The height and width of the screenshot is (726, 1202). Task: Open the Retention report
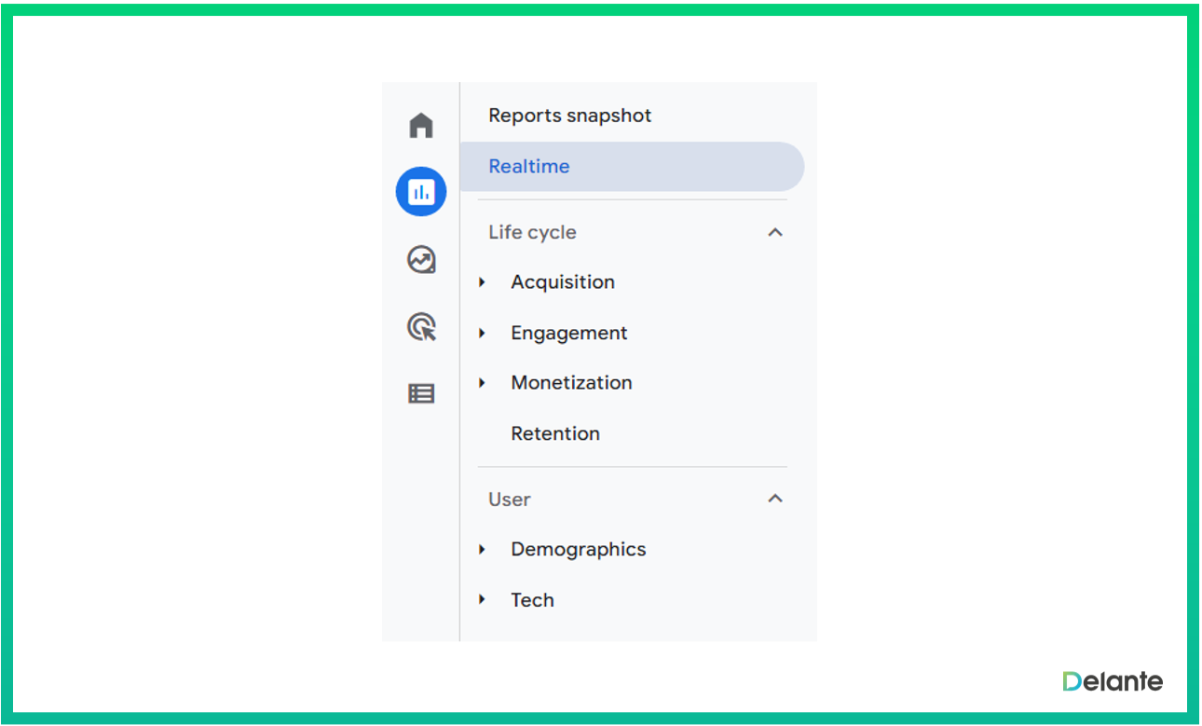(555, 433)
